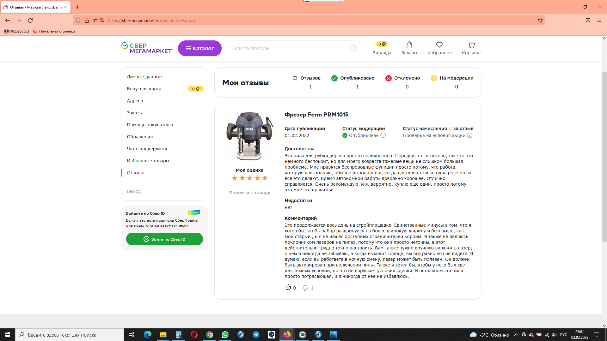Click the Save to Pocket icon

[x=588, y=21]
